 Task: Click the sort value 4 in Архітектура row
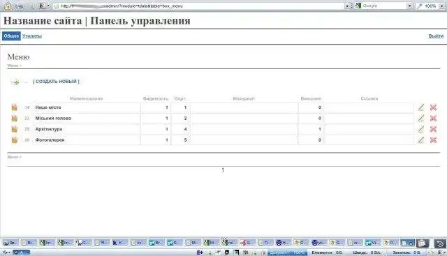pyautogui.click(x=185, y=129)
